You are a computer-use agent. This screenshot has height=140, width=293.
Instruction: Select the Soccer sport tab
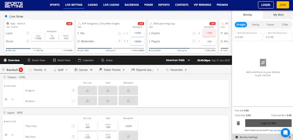[x=83, y=70]
